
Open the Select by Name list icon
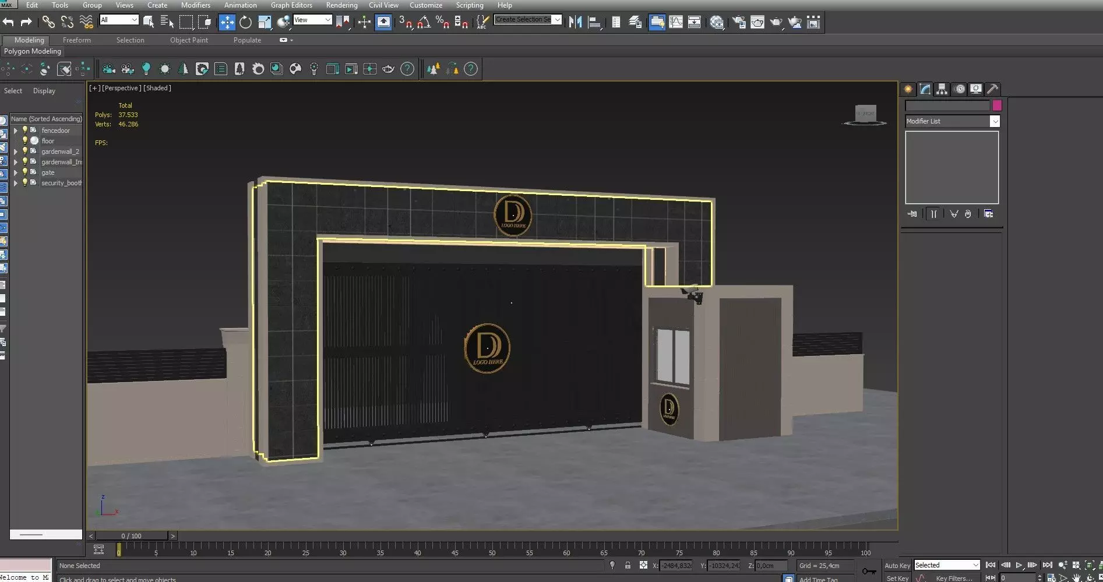tap(167, 22)
